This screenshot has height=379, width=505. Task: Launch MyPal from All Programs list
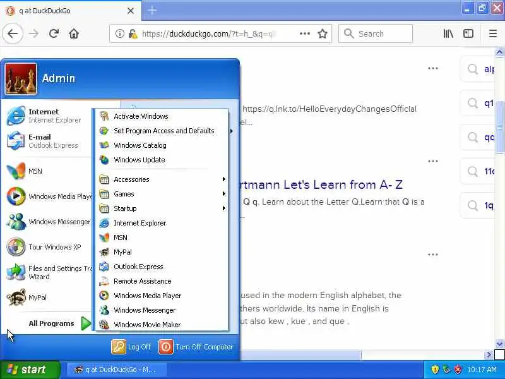pos(162,252)
